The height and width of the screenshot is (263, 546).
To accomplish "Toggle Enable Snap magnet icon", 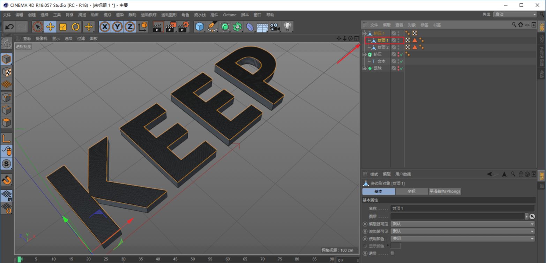I will click(6, 180).
